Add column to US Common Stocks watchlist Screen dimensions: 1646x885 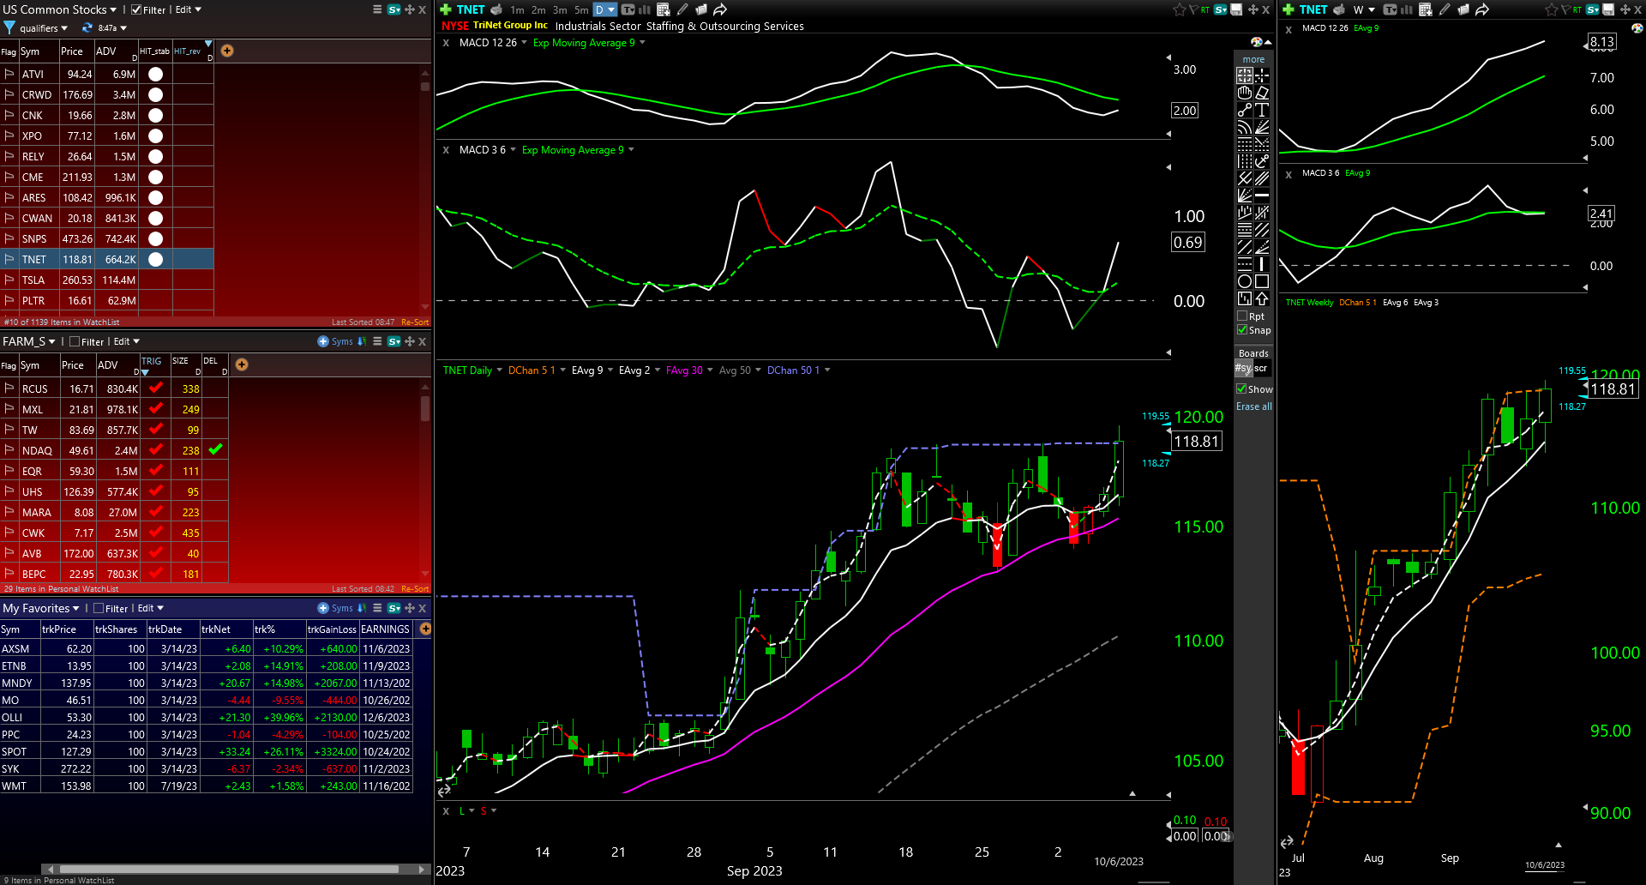[x=227, y=51]
